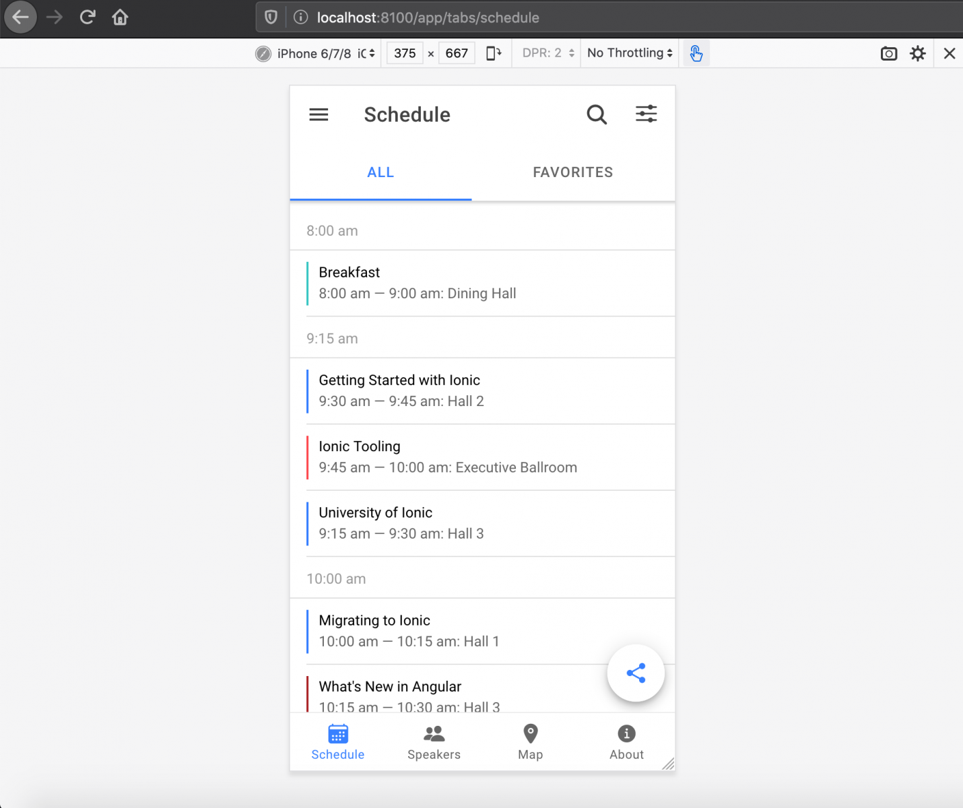Click the 8:00 am time divider

[482, 230]
